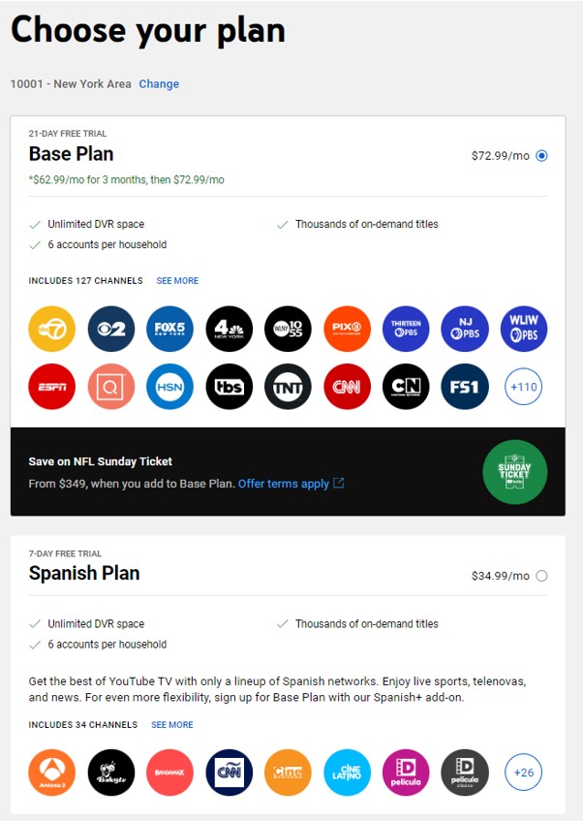The height and width of the screenshot is (821, 583).
Task: Select the FOX 5 New York icon
Action: click(169, 329)
